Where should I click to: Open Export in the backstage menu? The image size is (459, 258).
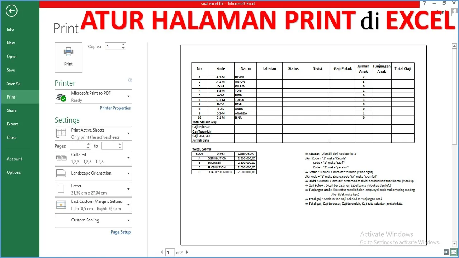click(20, 124)
